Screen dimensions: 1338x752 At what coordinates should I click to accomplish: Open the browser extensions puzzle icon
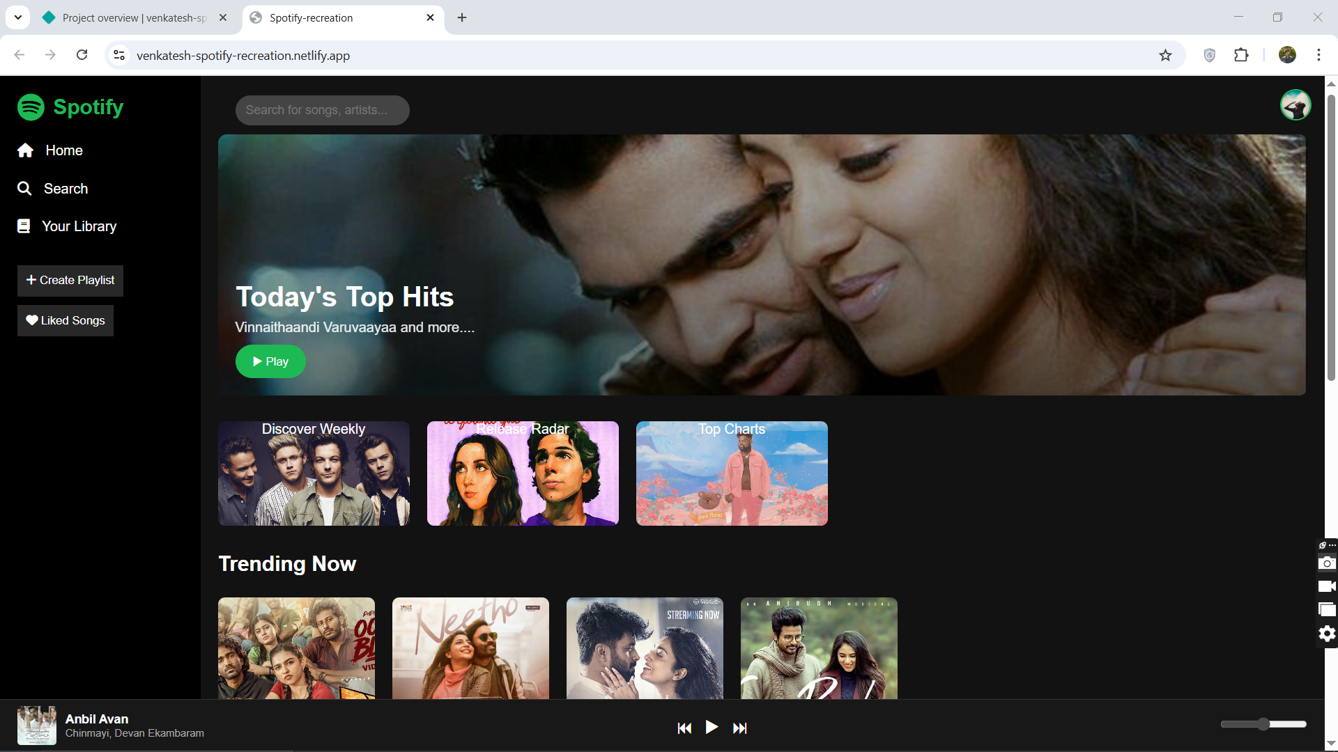coord(1241,55)
